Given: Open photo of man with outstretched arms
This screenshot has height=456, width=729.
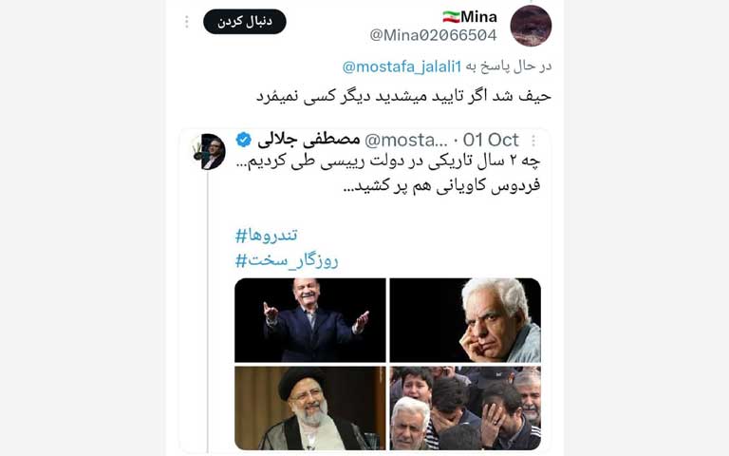Looking at the screenshot, I should click(x=310, y=320).
